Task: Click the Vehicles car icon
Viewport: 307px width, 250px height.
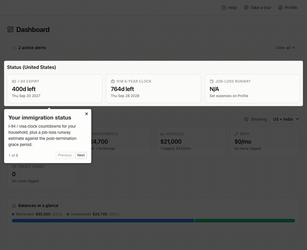Action: pyautogui.click(x=162, y=134)
